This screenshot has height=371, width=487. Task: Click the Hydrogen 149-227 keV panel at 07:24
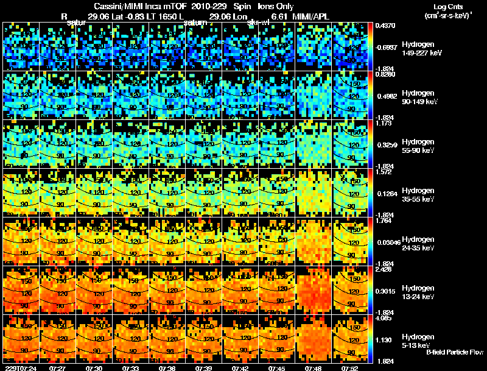(x=21, y=47)
